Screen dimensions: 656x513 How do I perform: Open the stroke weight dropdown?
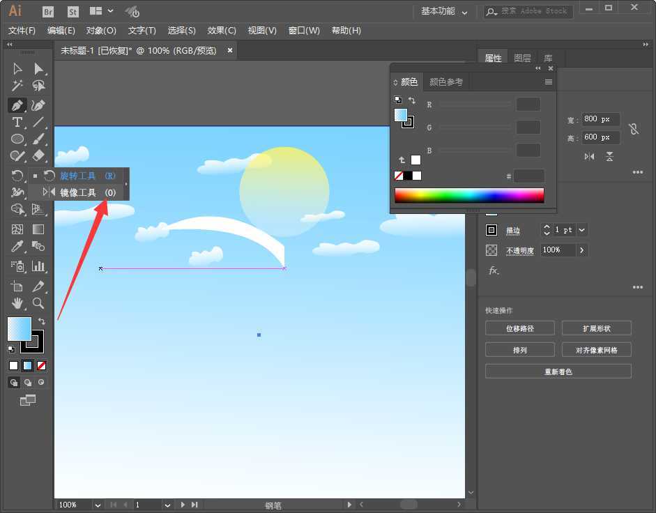[x=581, y=230]
